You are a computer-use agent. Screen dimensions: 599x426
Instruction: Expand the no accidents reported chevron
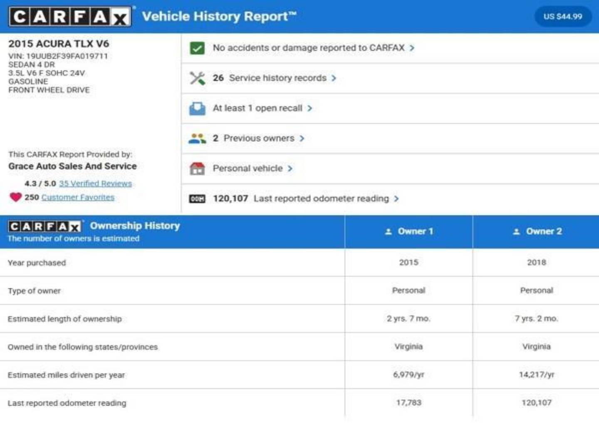coord(412,48)
